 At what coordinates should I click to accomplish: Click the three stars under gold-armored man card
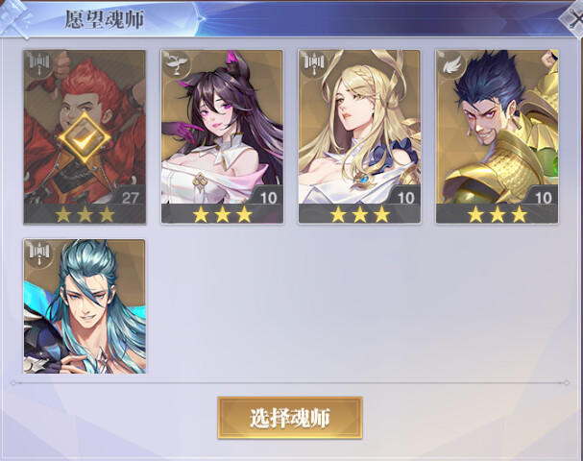tap(498, 214)
